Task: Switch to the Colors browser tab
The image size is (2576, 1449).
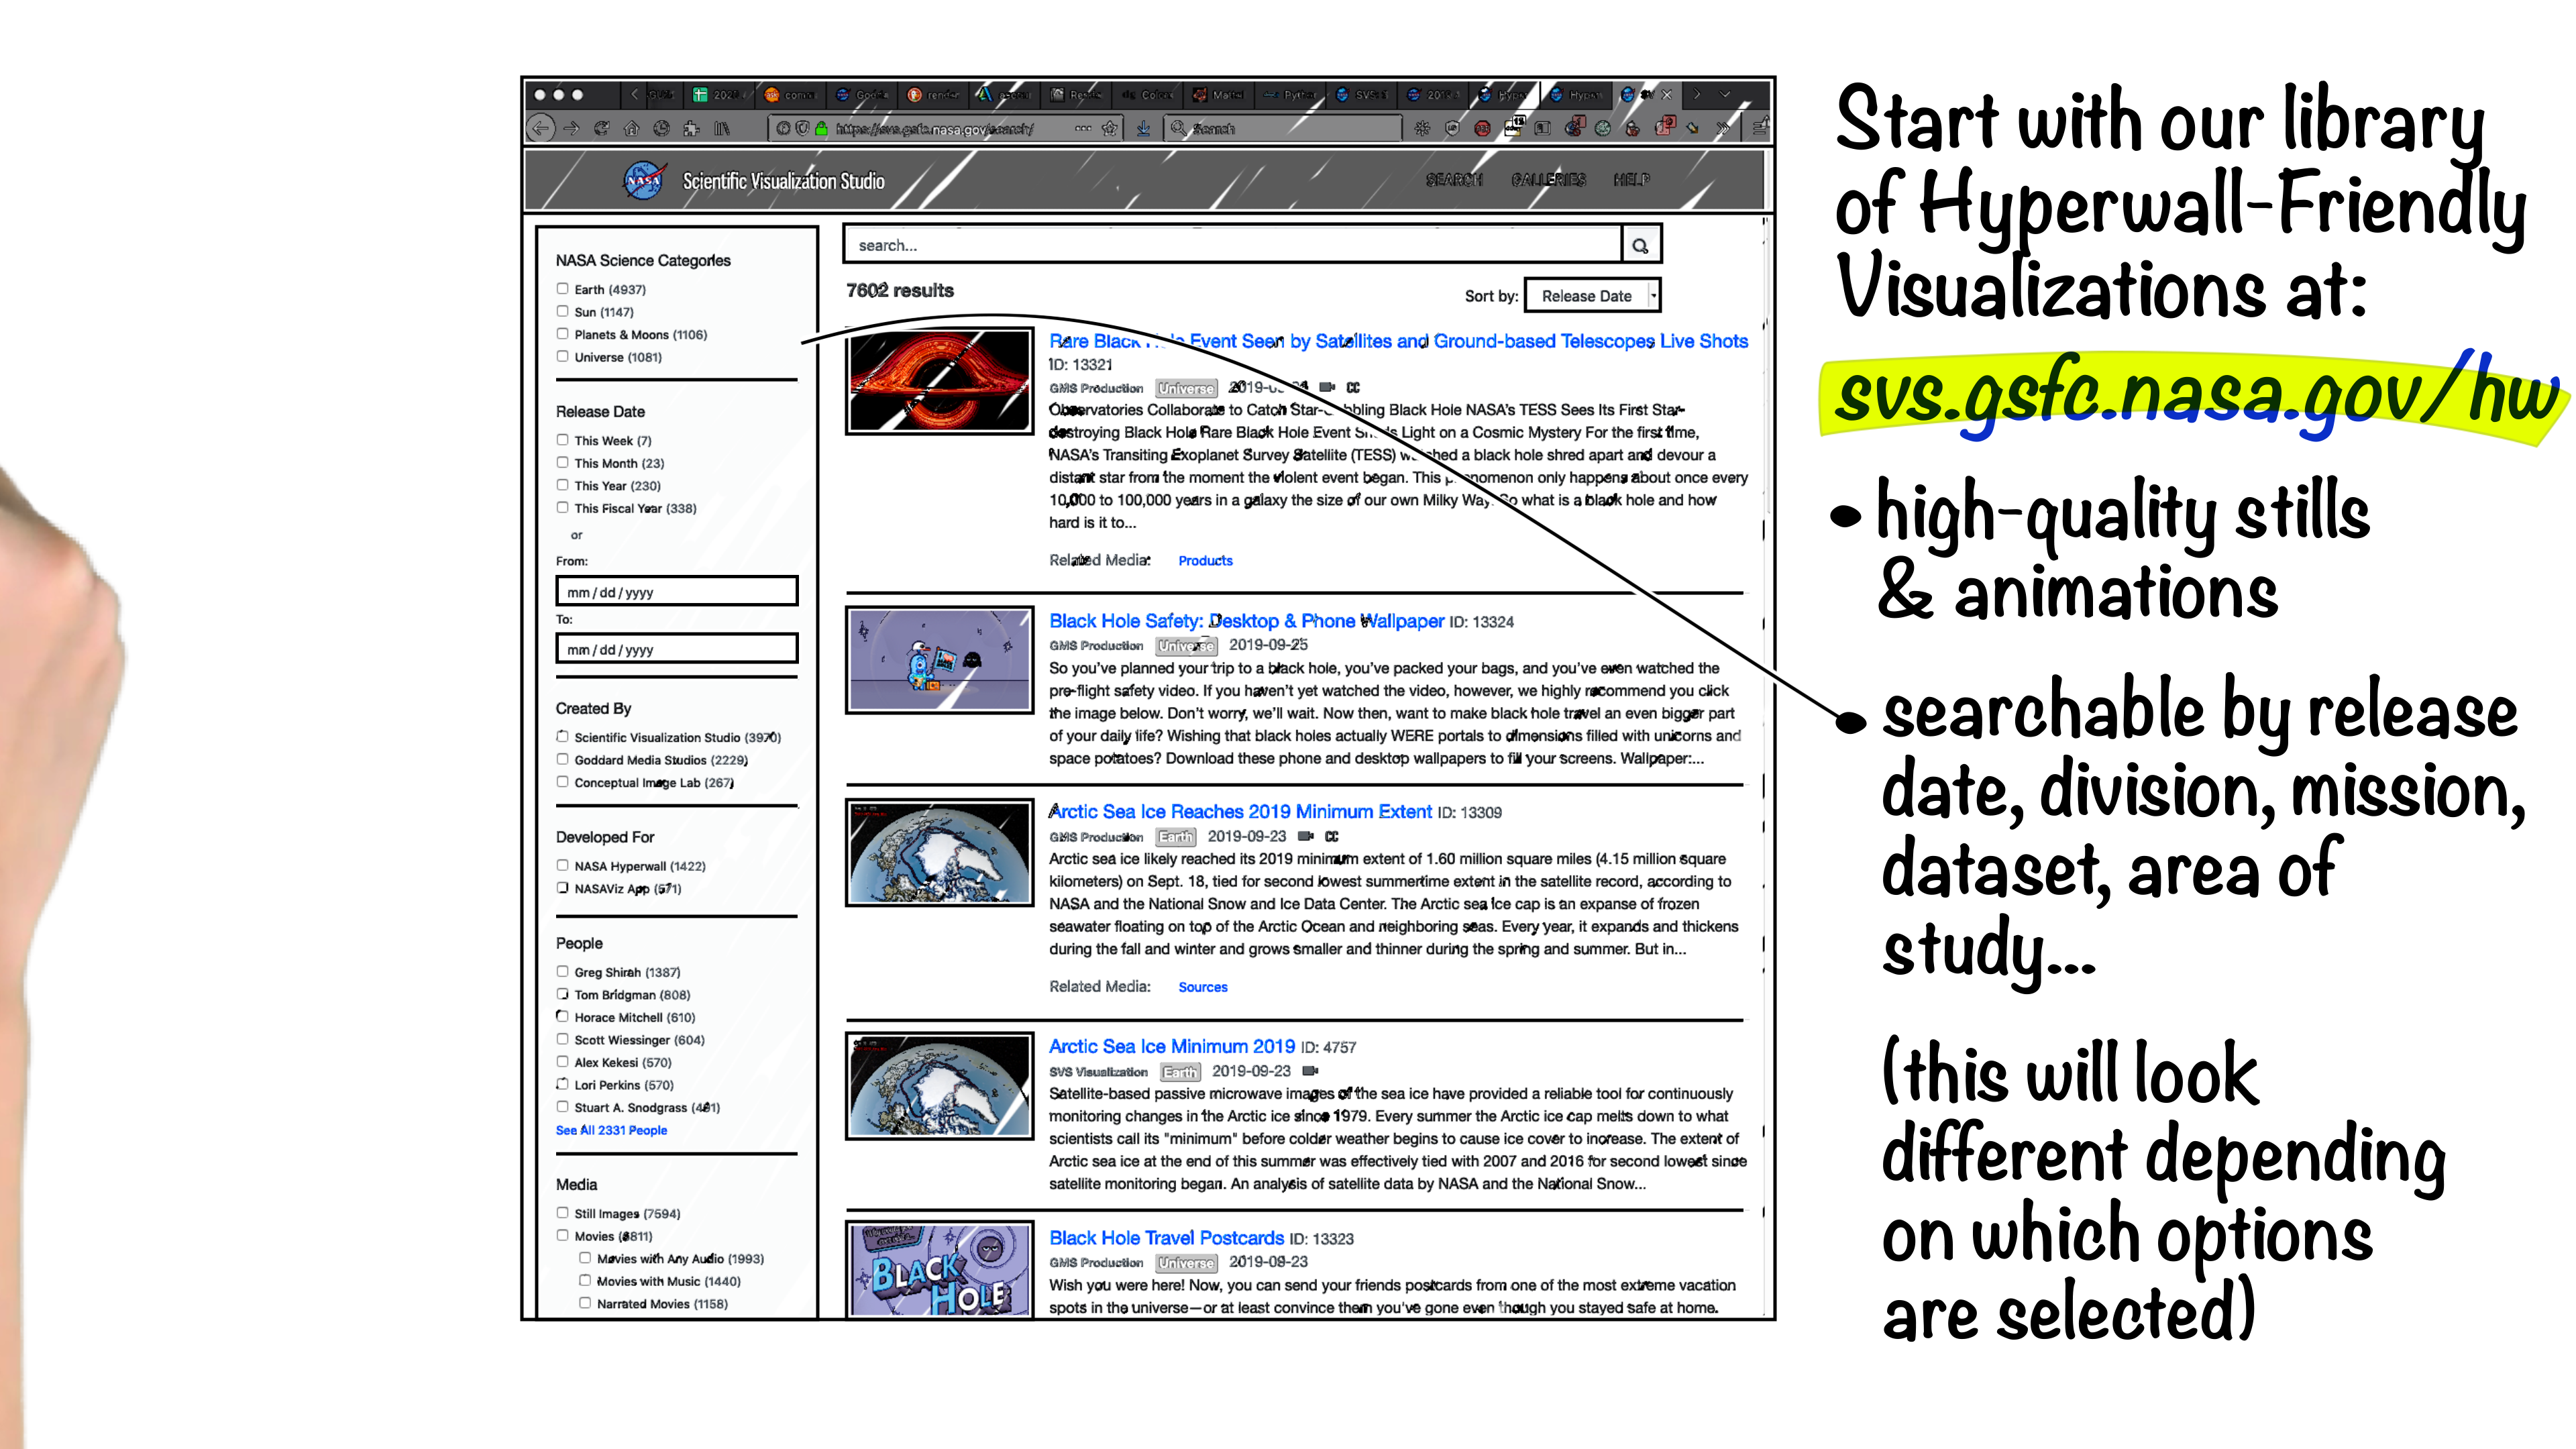Action: [1147, 94]
